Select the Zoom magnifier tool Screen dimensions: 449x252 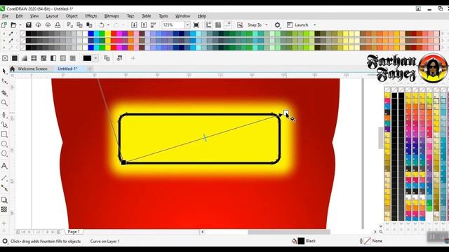4,103
